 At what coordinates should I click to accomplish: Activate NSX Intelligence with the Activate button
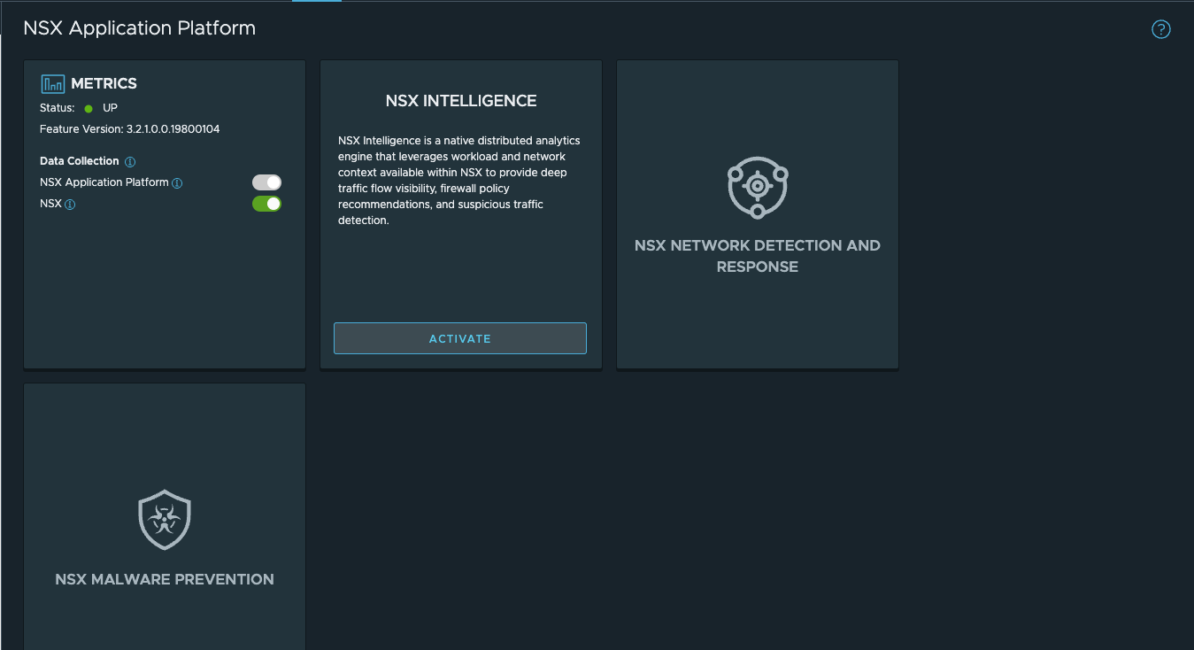(460, 338)
